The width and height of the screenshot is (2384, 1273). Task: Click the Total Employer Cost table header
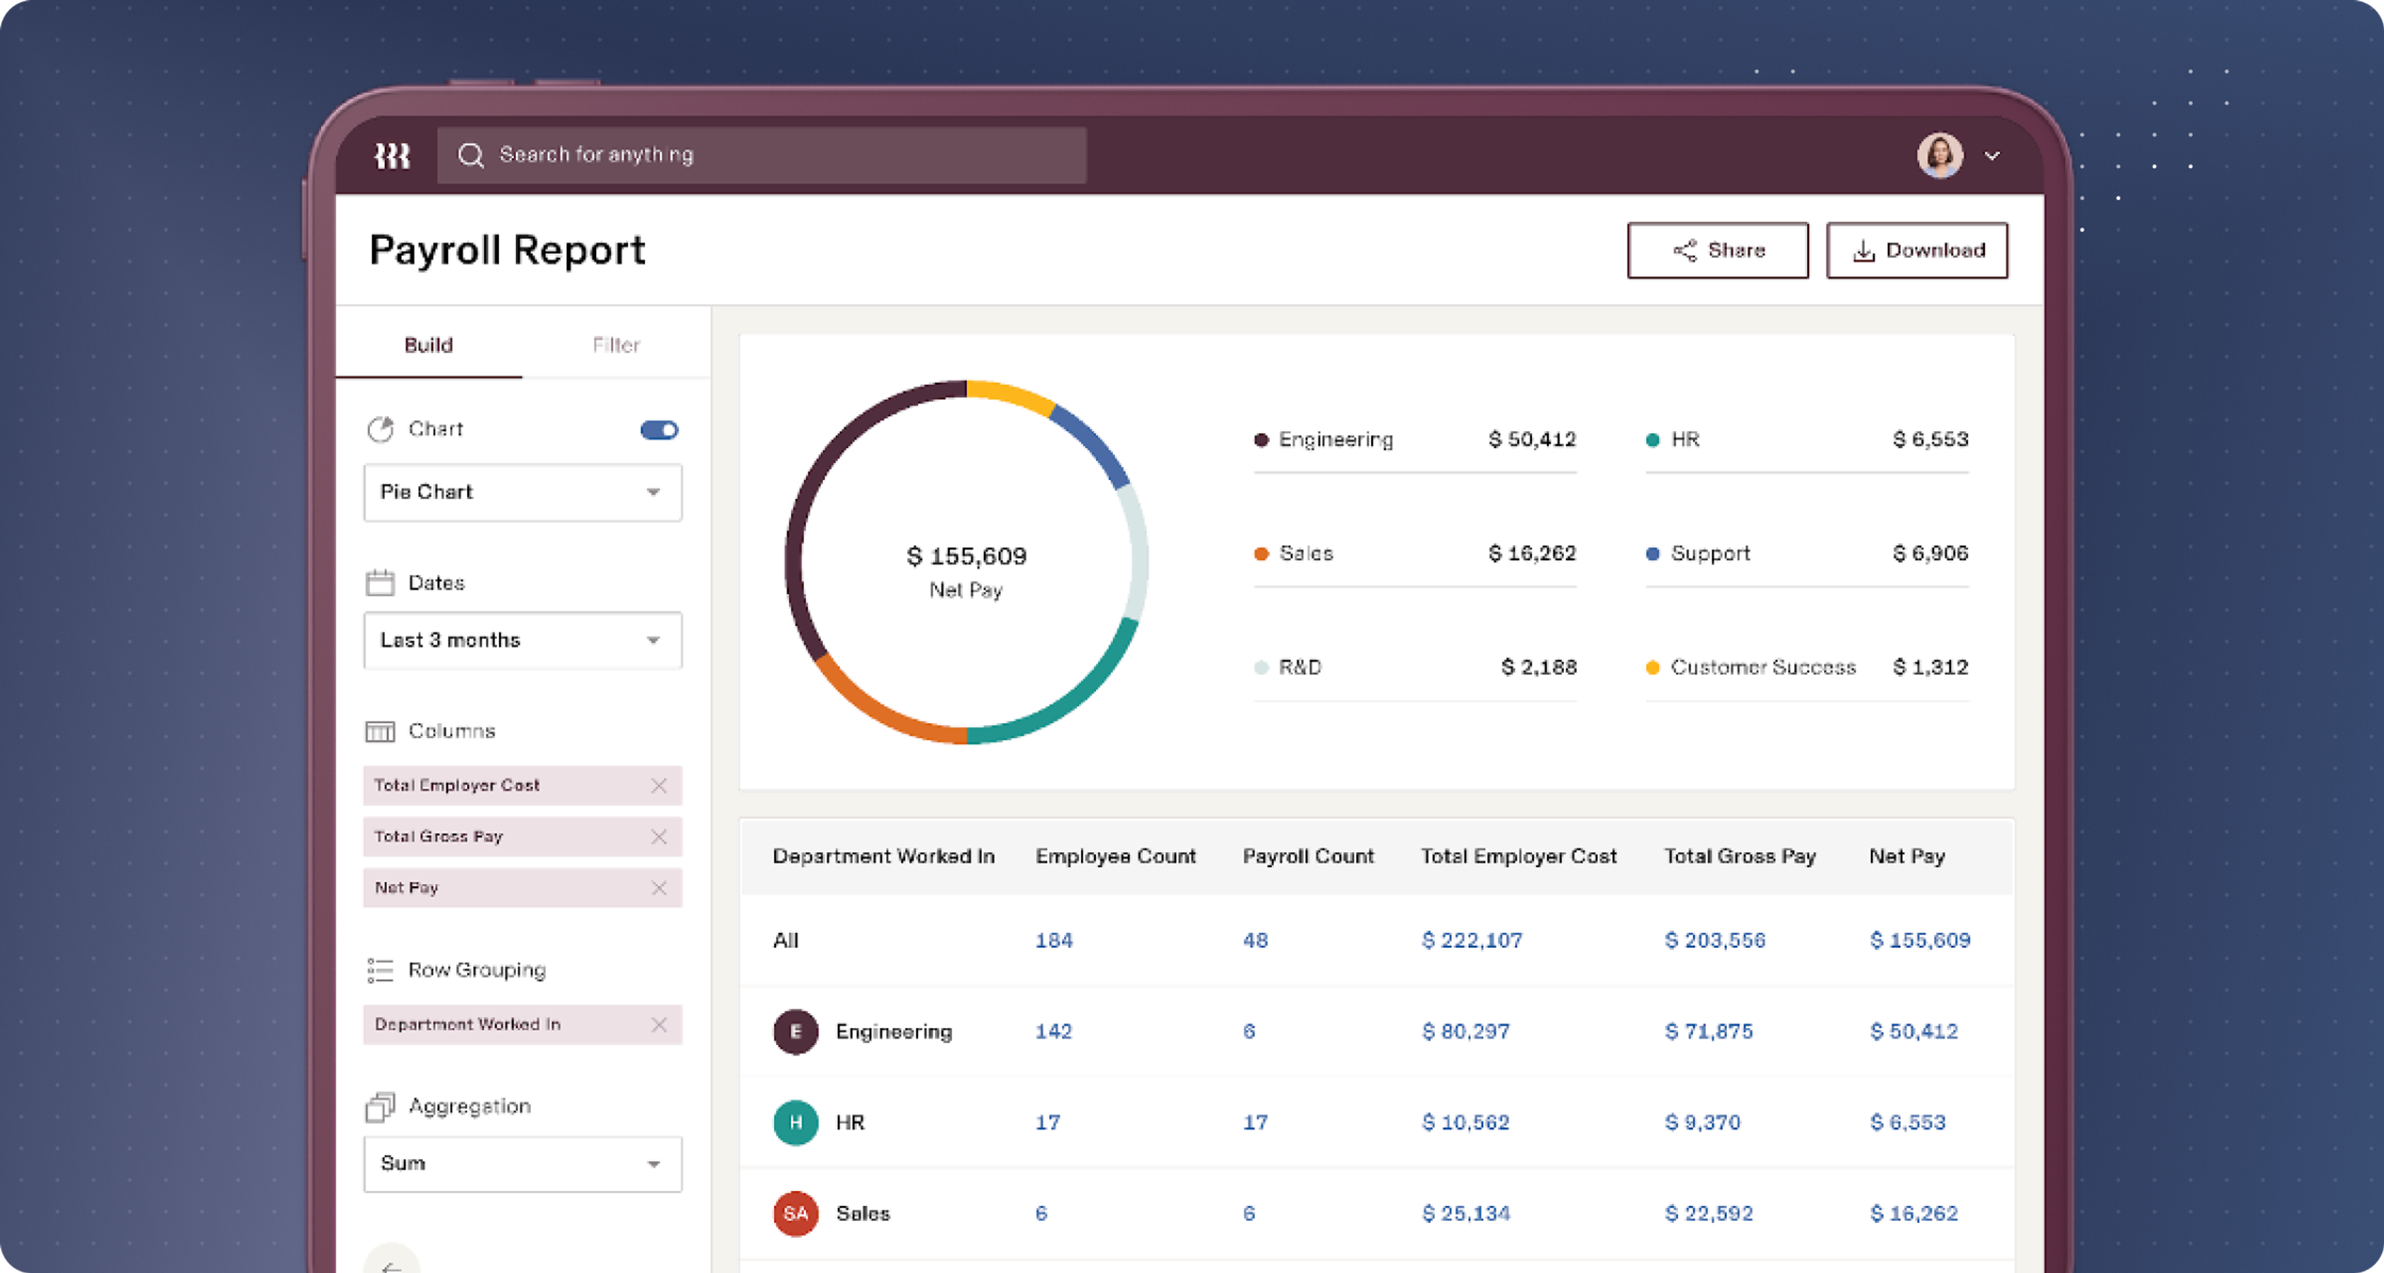click(x=1519, y=856)
